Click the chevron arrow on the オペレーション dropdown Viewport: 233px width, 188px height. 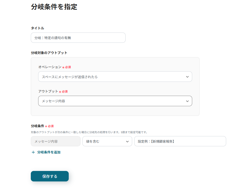pos(187,77)
